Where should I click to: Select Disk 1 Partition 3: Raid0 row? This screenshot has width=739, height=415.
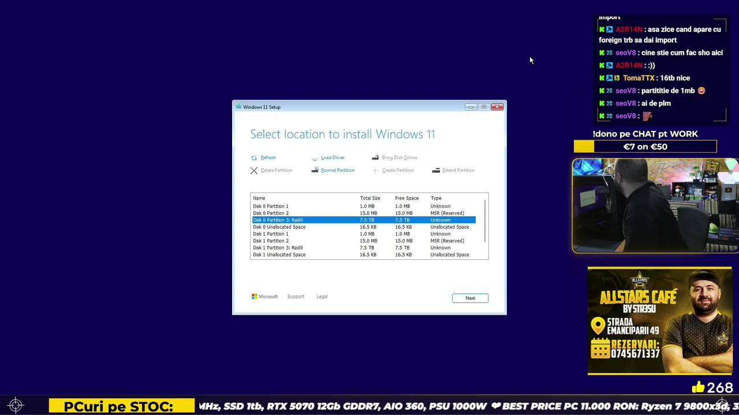pyautogui.click(x=364, y=248)
